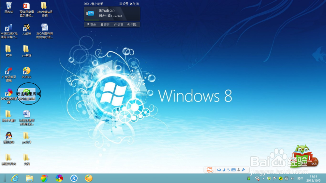326x183 pixels.
Task: Open Internet Explorer from the taskbar
Action: point(15,178)
